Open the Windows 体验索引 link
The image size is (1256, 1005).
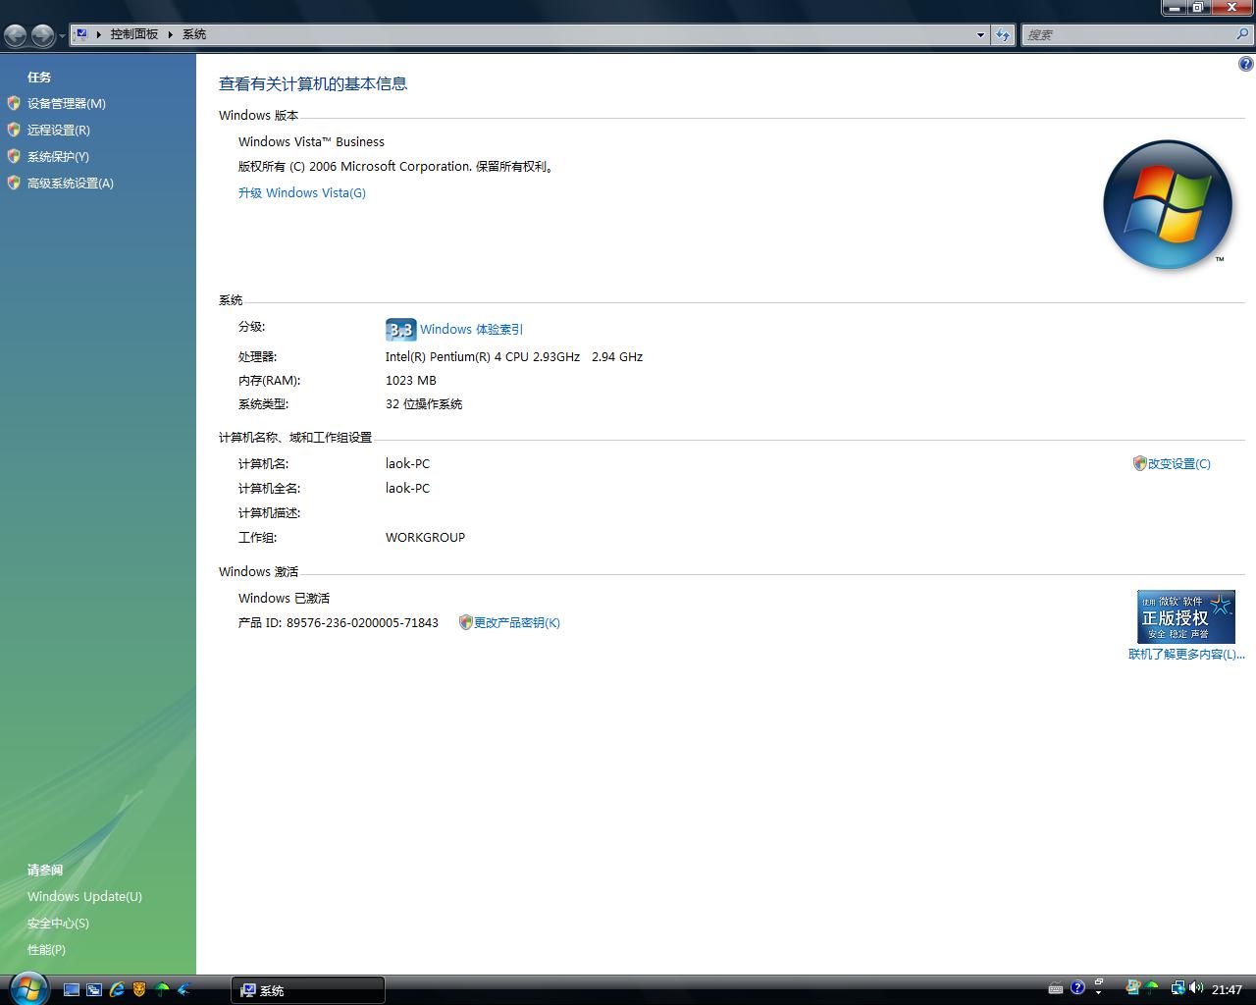(x=472, y=330)
